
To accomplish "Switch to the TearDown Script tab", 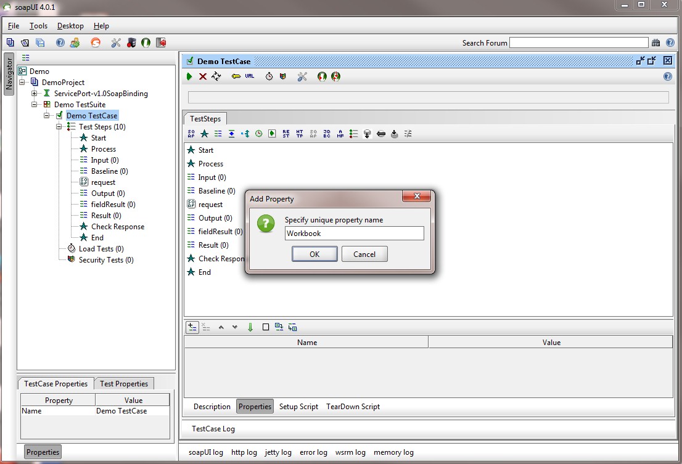I will (353, 407).
